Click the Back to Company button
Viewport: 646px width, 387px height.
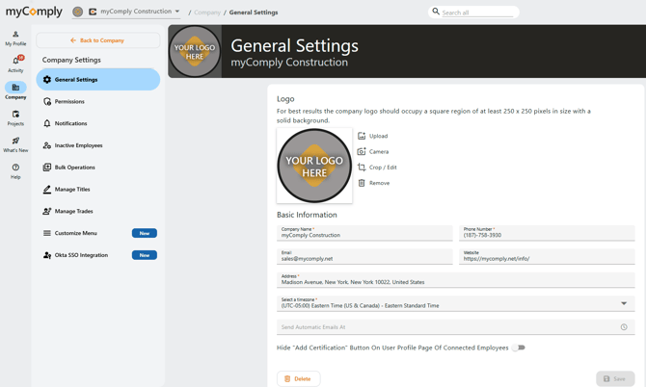click(x=98, y=40)
